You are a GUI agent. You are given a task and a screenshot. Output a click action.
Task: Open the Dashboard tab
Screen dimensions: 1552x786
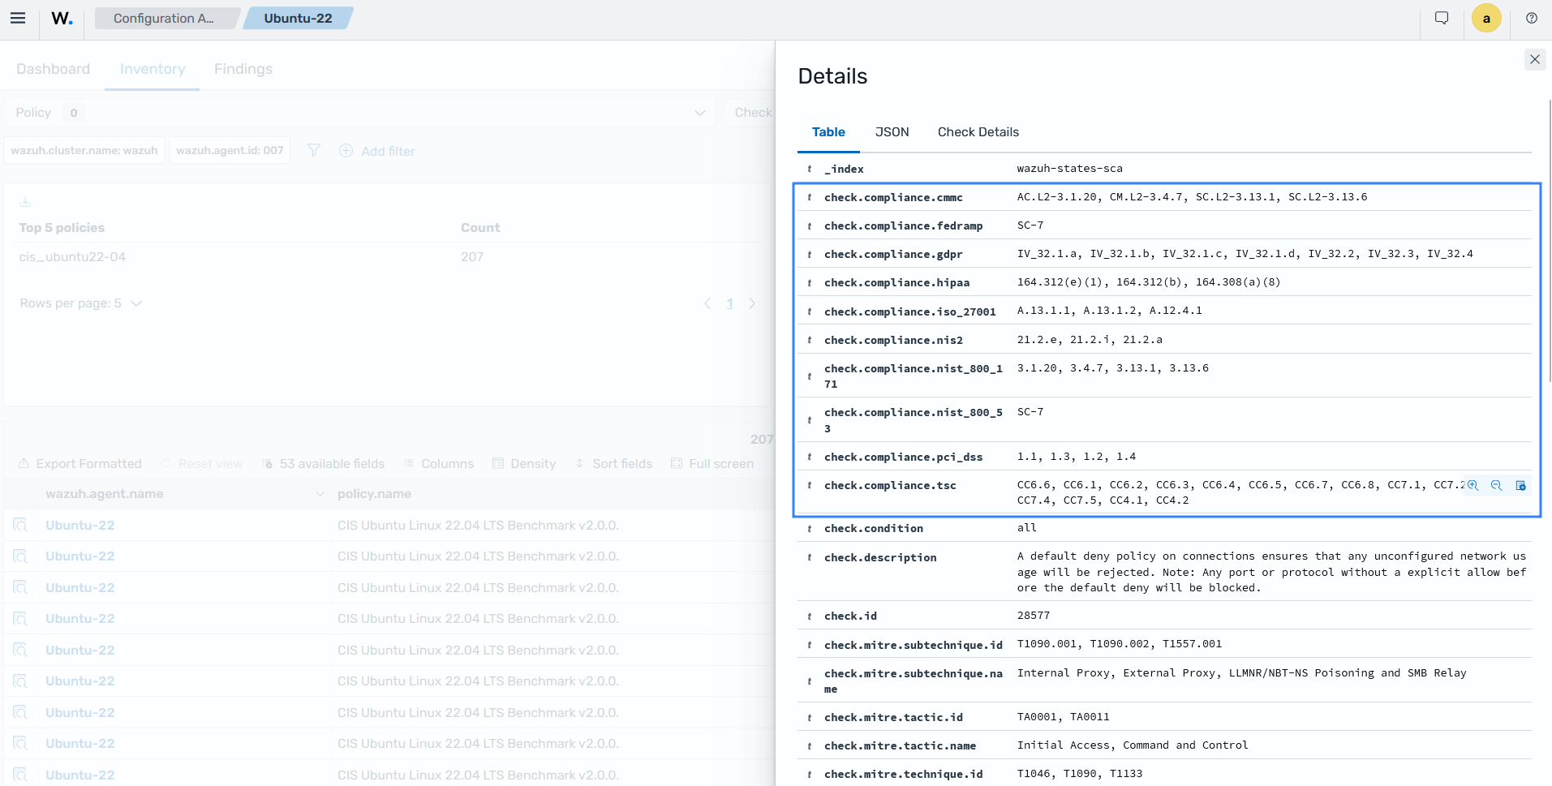(53, 69)
